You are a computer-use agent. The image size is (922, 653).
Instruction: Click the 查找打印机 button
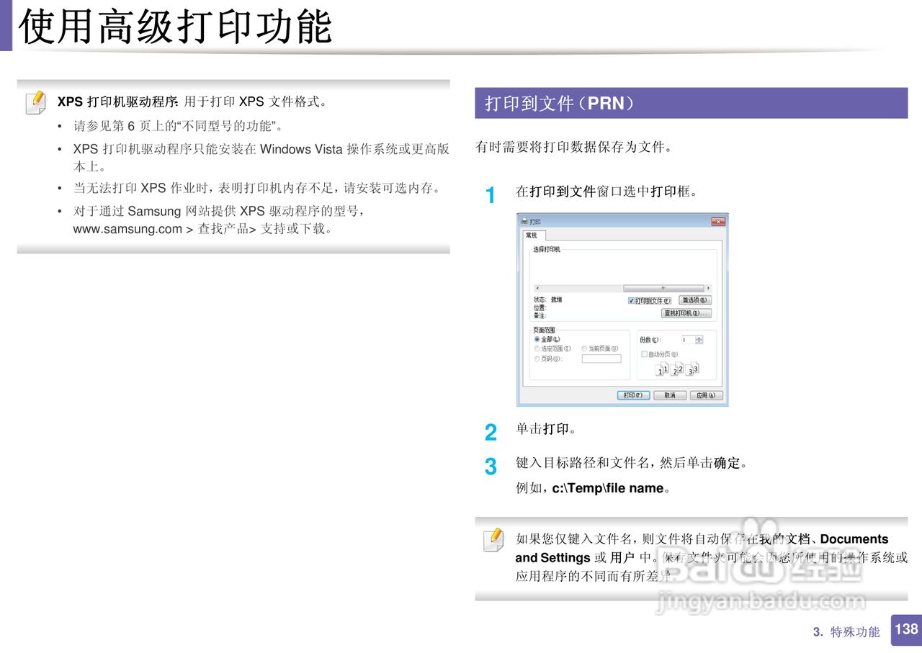pos(686,313)
